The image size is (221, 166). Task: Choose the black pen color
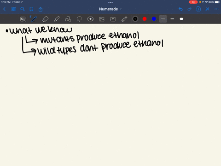(x=135, y=19)
